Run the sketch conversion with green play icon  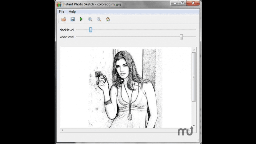click(81, 19)
